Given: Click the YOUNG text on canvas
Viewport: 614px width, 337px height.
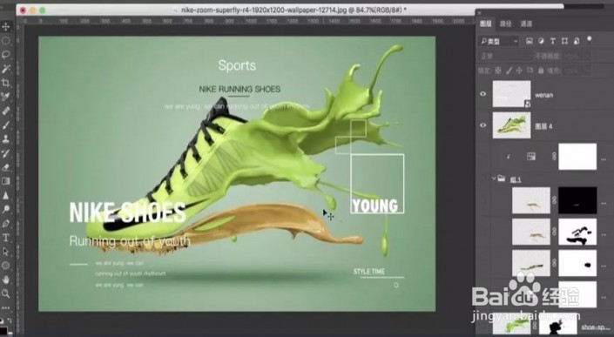Looking at the screenshot, I should click(374, 206).
